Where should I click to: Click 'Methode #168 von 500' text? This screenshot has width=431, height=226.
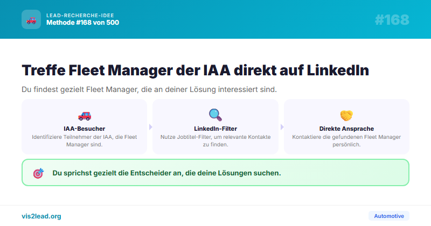click(x=83, y=23)
